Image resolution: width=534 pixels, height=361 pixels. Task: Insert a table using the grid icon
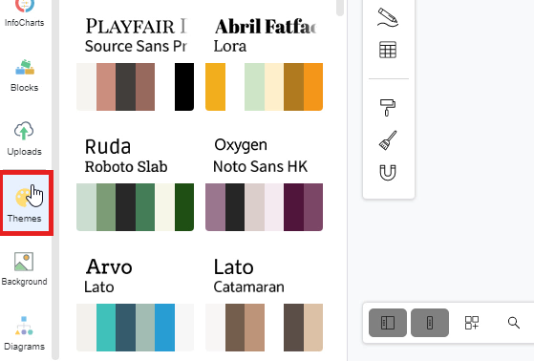pos(388,50)
